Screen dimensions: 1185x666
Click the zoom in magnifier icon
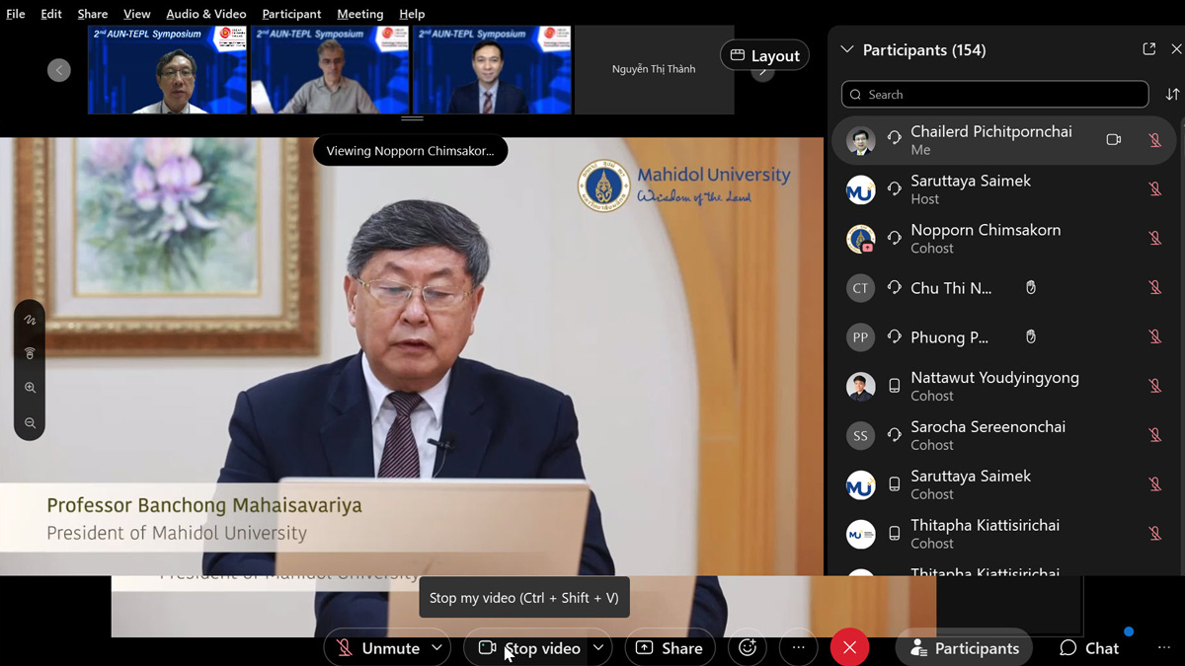(x=30, y=388)
